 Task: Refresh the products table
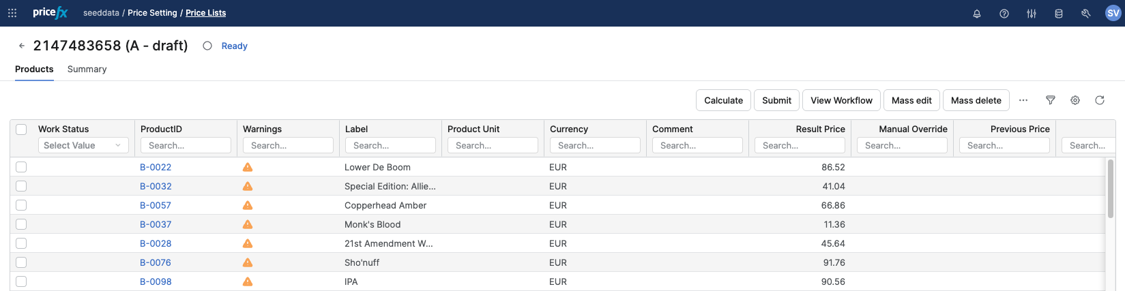click(x=1099, y=100)
